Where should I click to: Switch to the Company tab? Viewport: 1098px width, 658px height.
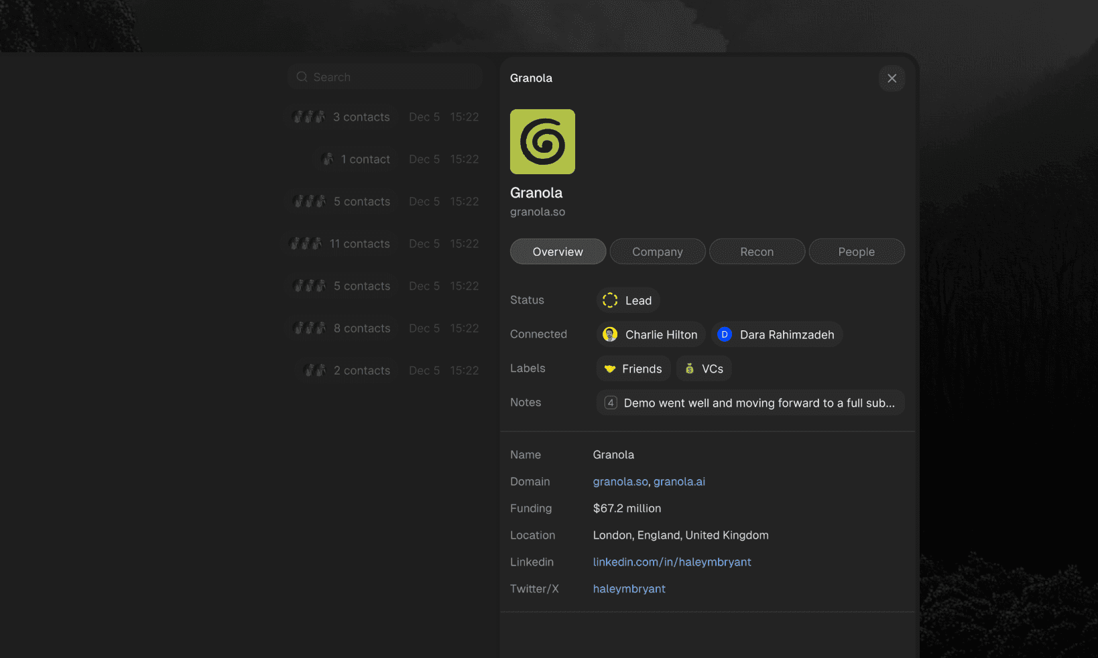(658, 251)
